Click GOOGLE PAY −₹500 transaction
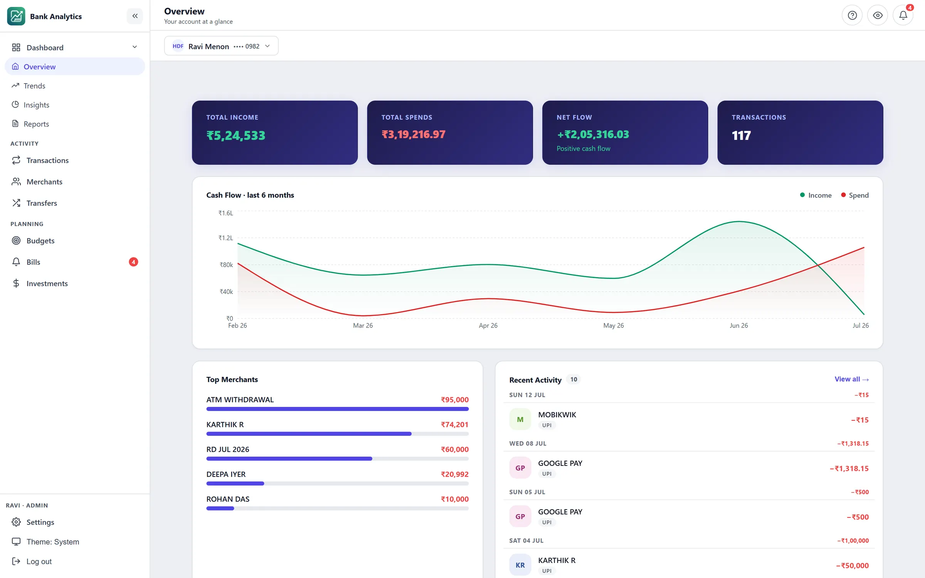 click(689, 516)
